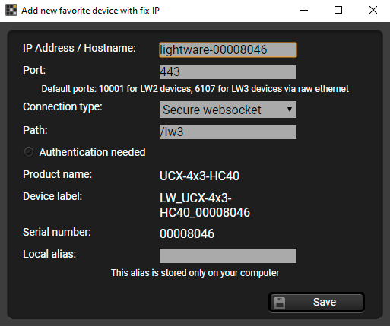The width and height of the screenshot is (390, 327).
Task: Click into the Port field showing 443
Action: click(x=228, y=71)
